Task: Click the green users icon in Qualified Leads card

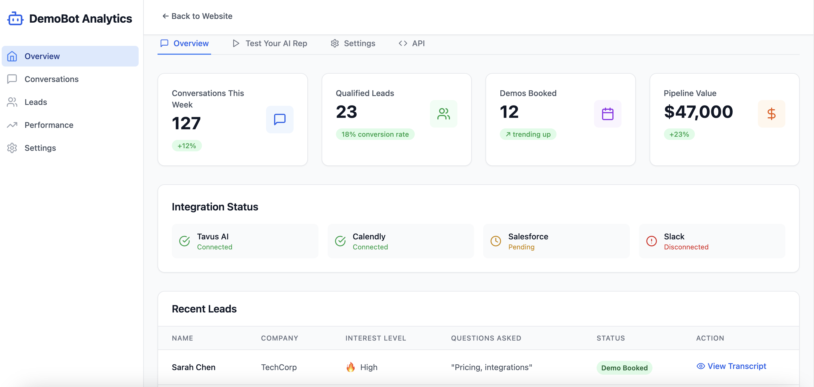Action: (x=443, y=114)
